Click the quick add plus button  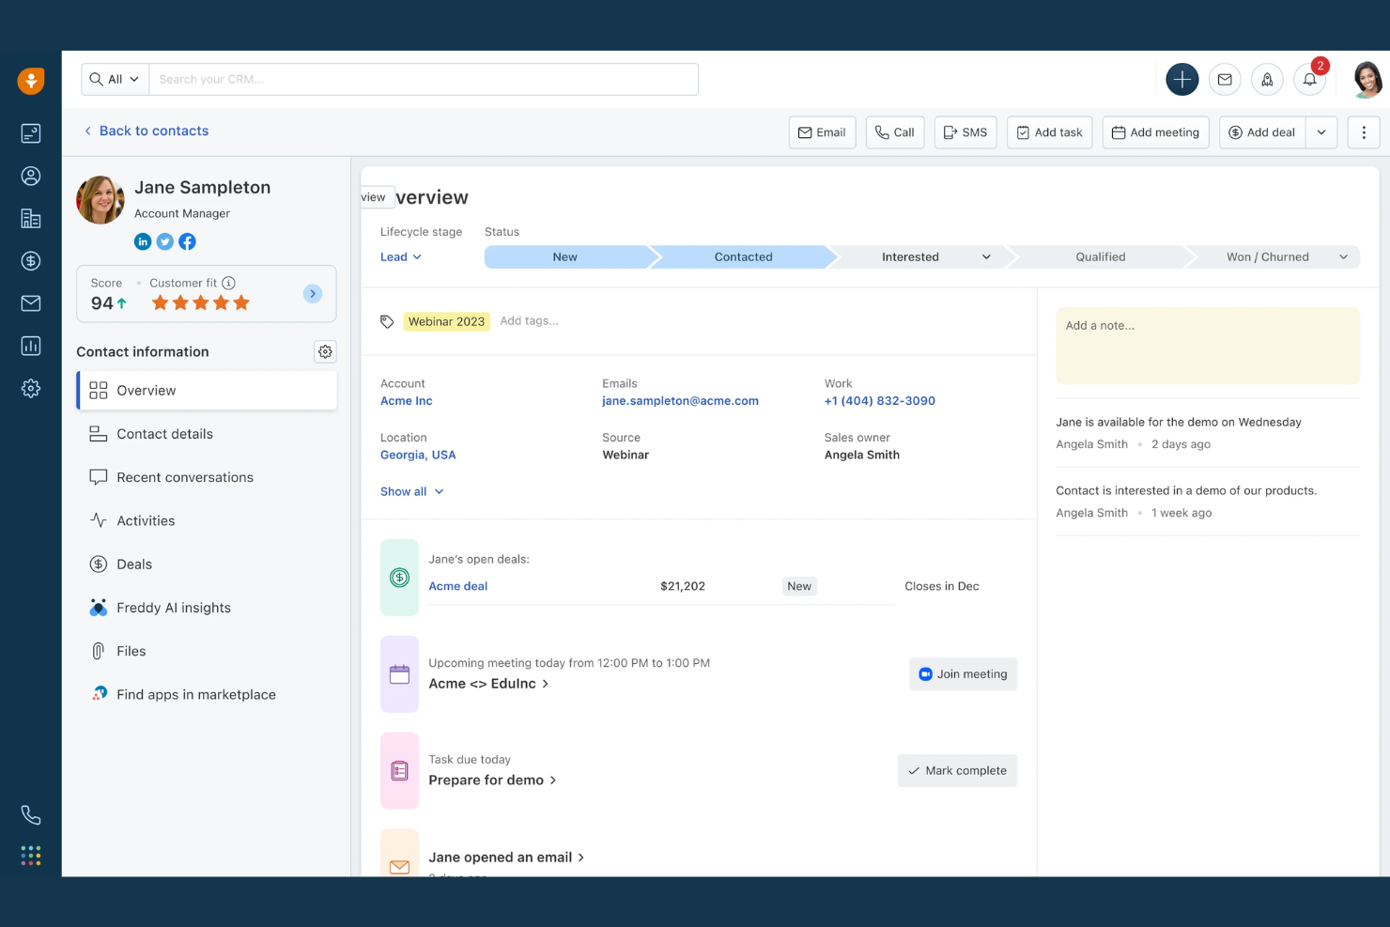click(1182, 80)
